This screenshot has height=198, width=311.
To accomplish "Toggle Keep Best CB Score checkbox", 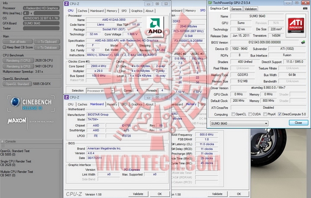I will (x=4, y=47).
